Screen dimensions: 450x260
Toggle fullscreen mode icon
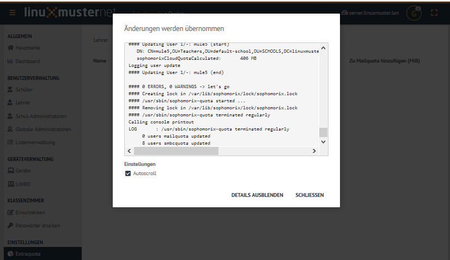[x=434, y=13]
